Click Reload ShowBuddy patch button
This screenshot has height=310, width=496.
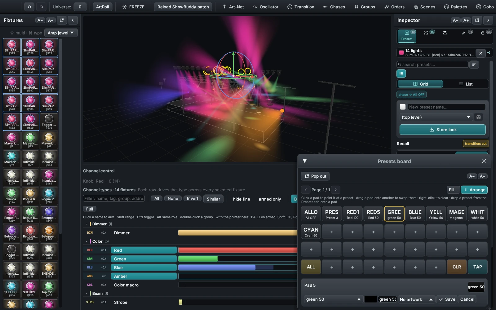tap(183, 7)
